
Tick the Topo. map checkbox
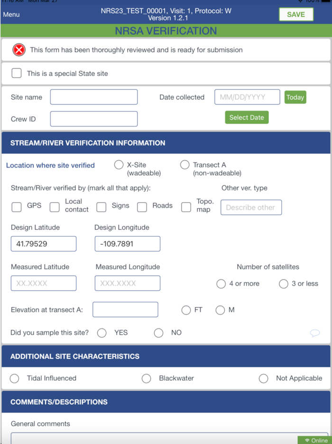click(x=186, y=207)
